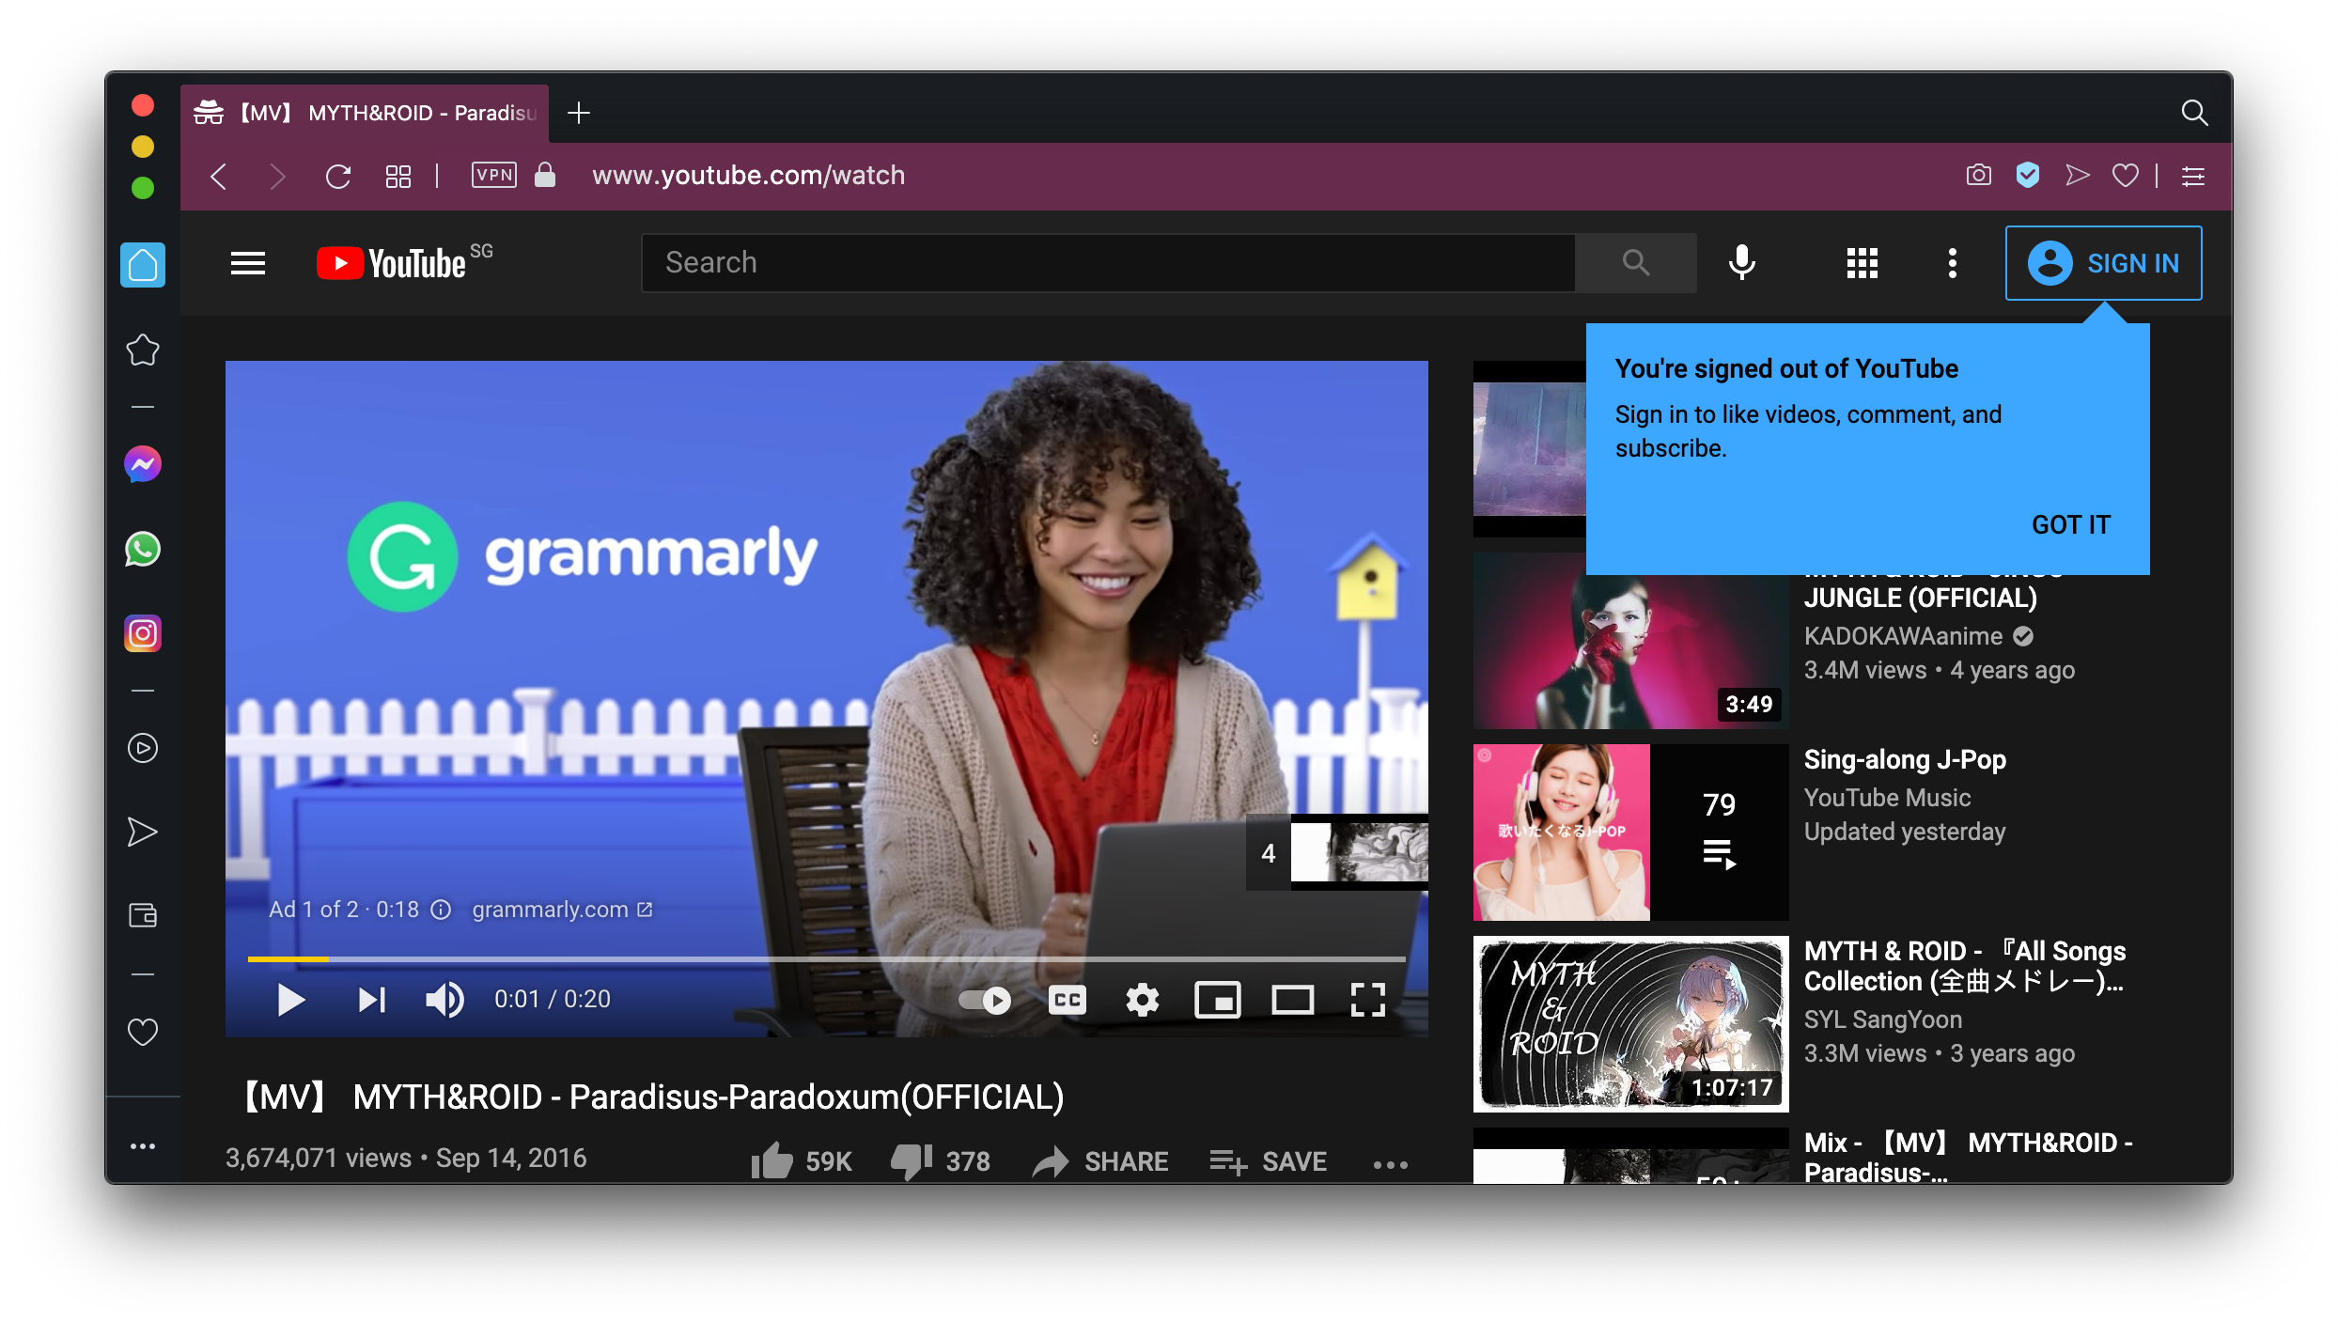Like the video (59K)

pyautogui.click(x=802, y=1161)
